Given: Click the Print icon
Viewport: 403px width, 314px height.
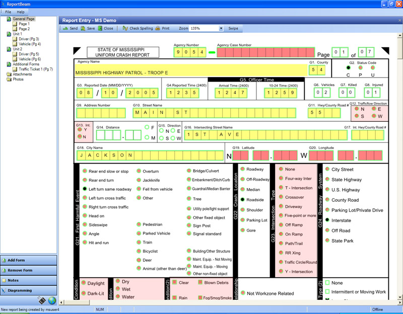Looking at the screenshot, I should click(x=158, y=28).
